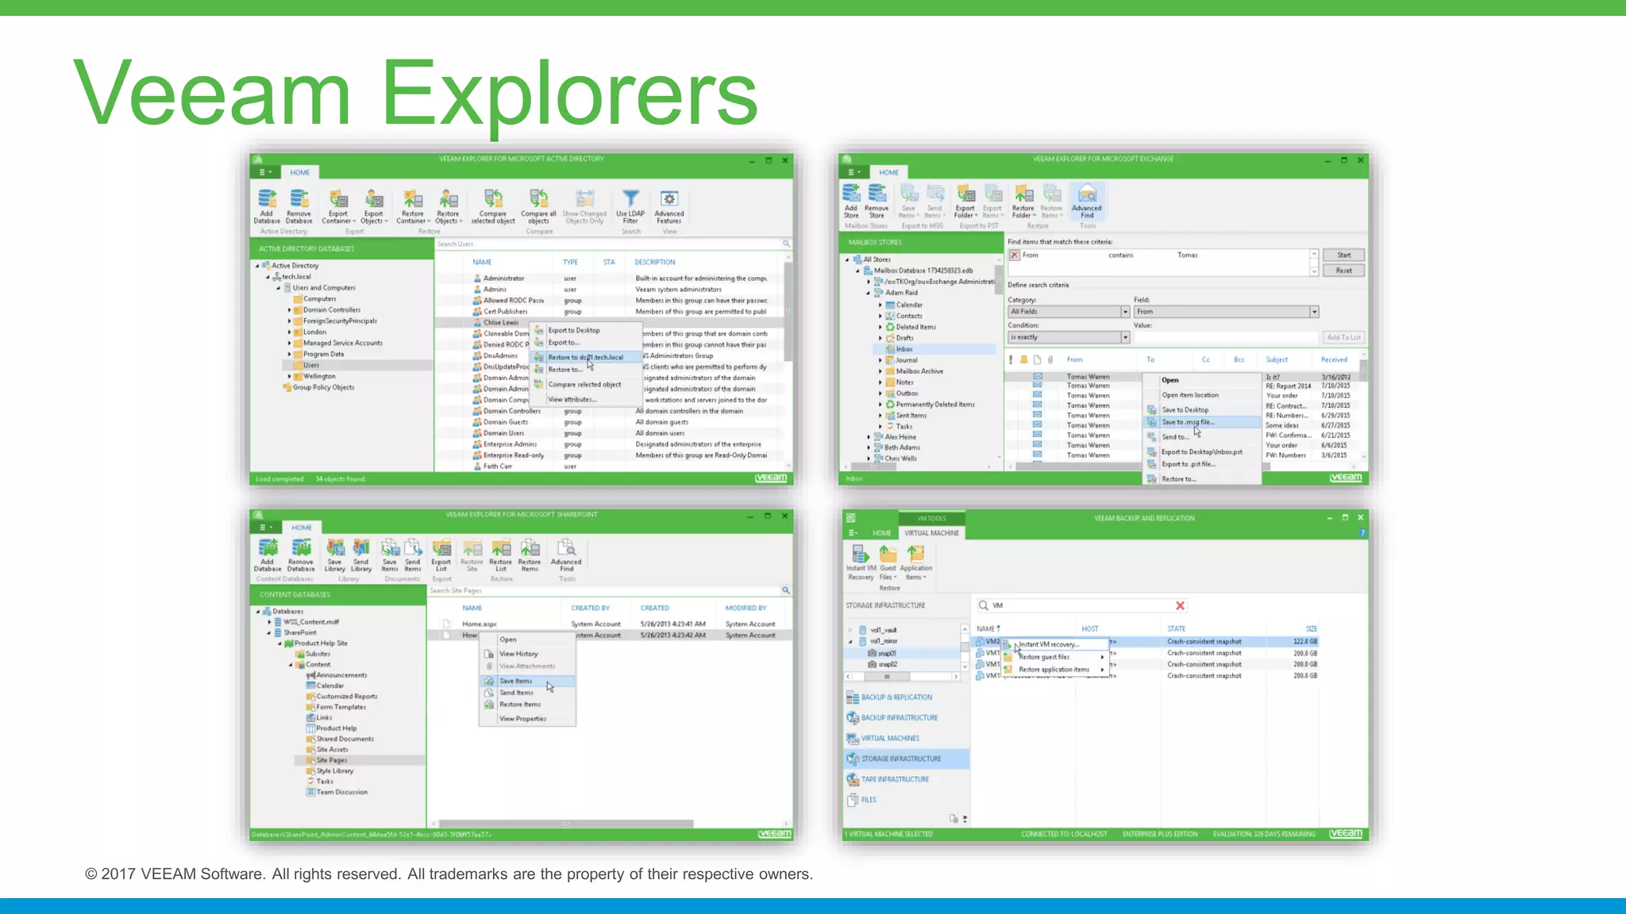Viewport: 1626px width, 914px height.
Task: Choose Save to .msg file in Exchange menu
Action: (1201, 422)
